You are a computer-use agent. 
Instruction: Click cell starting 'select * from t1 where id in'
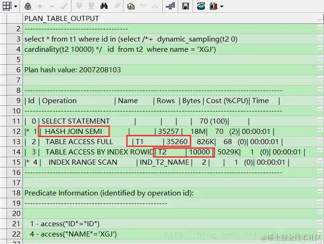click(170, 39)
